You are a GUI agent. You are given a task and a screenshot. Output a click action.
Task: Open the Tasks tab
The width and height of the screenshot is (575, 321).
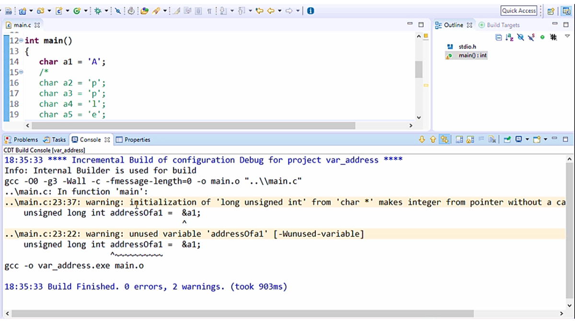tap(54, 140)
